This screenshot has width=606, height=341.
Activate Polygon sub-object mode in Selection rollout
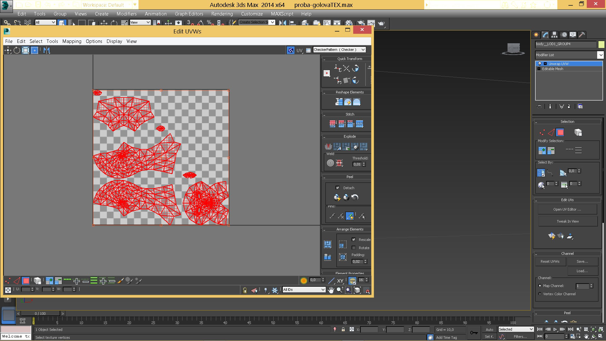coord(560,133)
